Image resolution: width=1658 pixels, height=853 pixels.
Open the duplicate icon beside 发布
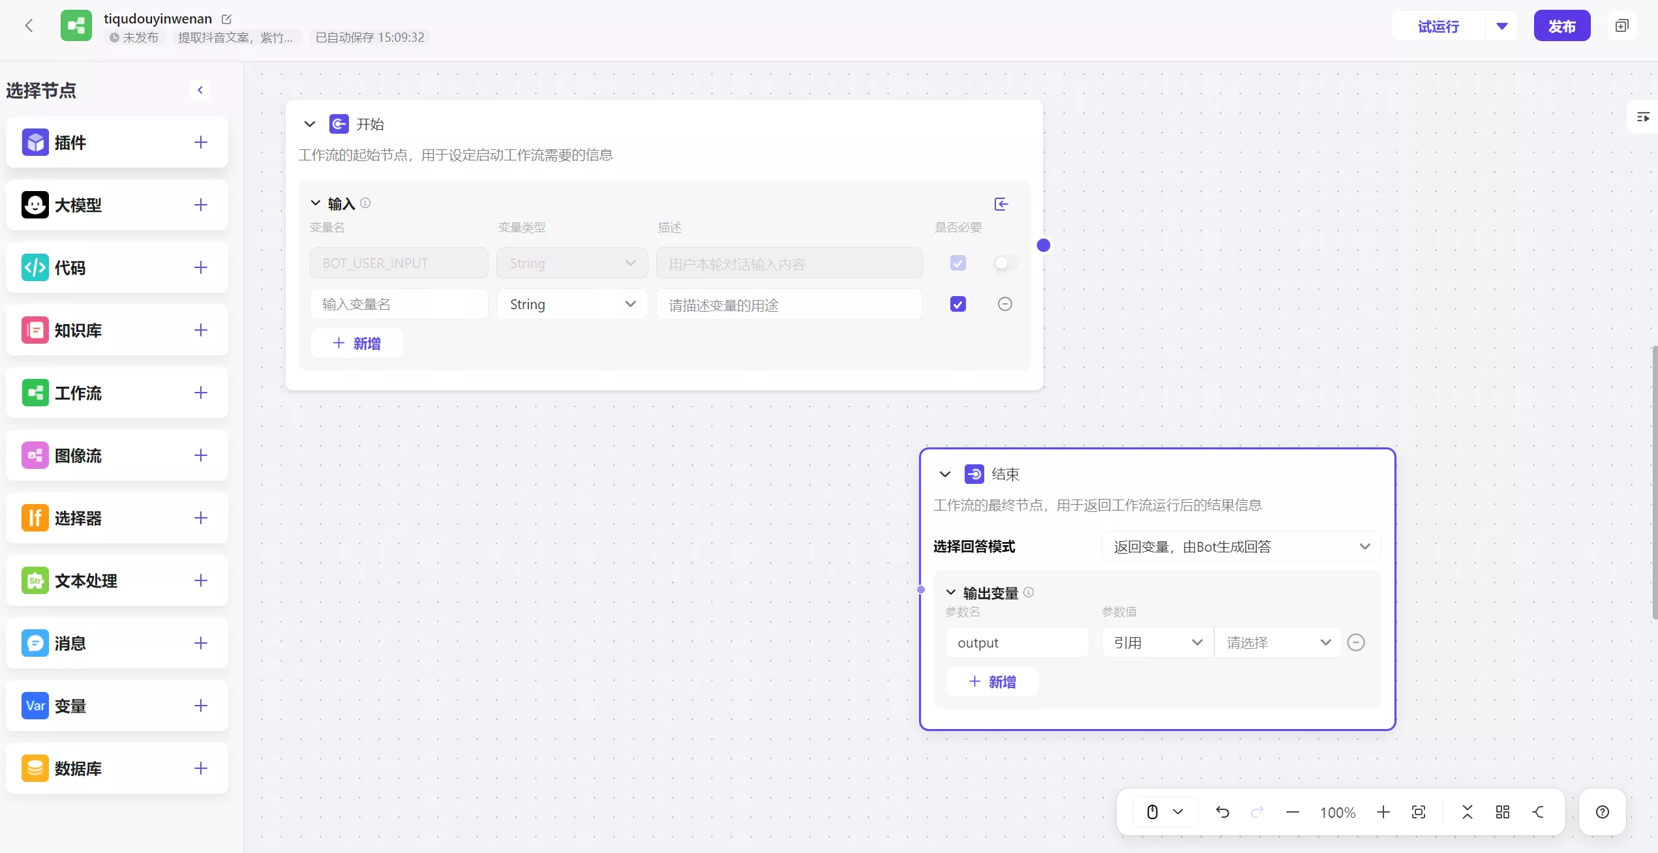pos(1622,25)
